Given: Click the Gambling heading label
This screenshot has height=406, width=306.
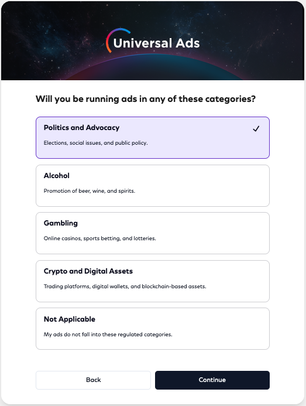Looking at the screenshot, I should 61,223.
